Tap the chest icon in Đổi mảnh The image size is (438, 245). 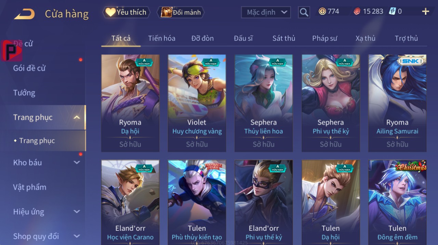(166, 12)
